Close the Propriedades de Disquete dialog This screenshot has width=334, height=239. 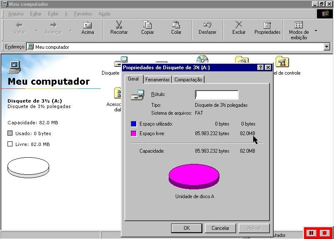(x=268, y=68)
